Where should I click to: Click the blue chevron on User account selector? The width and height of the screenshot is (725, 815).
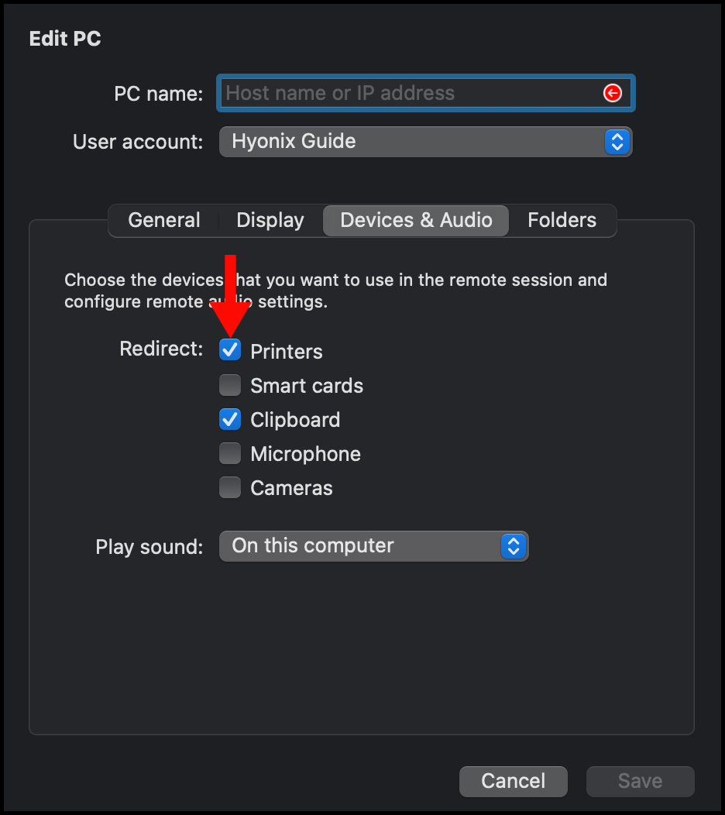pos(617,142)
